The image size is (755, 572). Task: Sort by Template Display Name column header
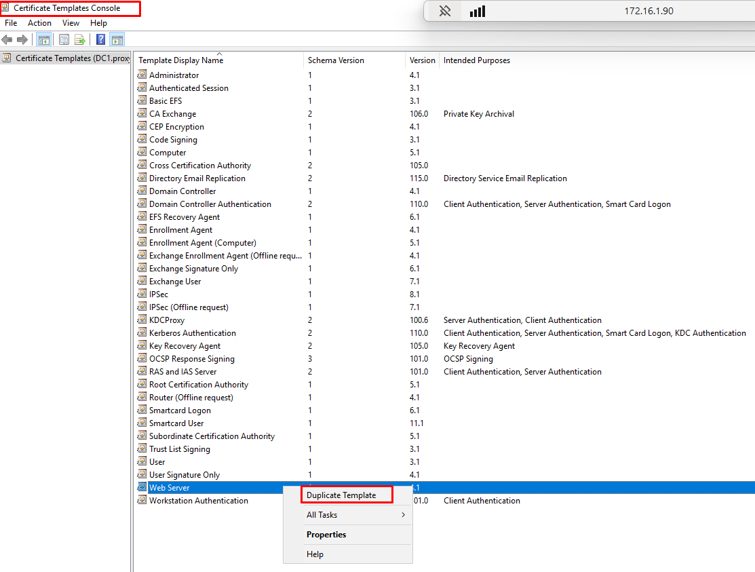[219, 60]
